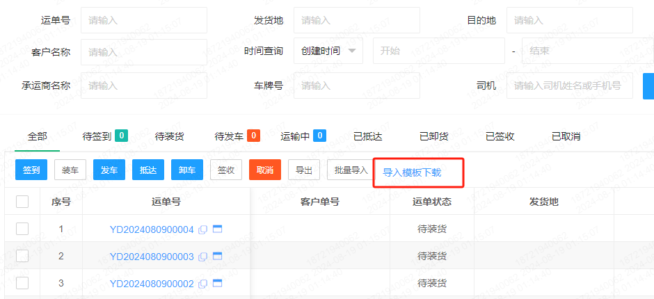Click the 签收 button
The image size is (654, 299).
tap(226, 170)
